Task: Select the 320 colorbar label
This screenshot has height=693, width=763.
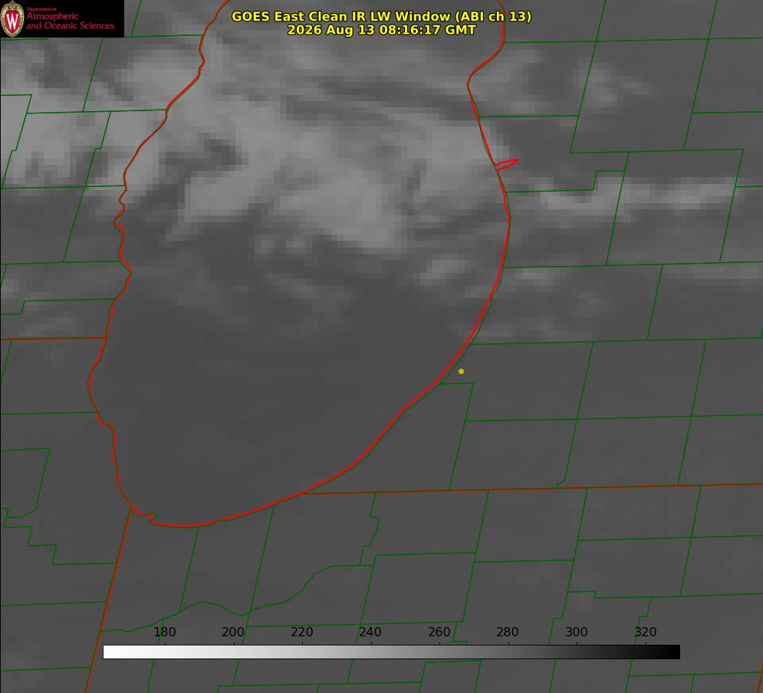Action: (x=646, y=632)
